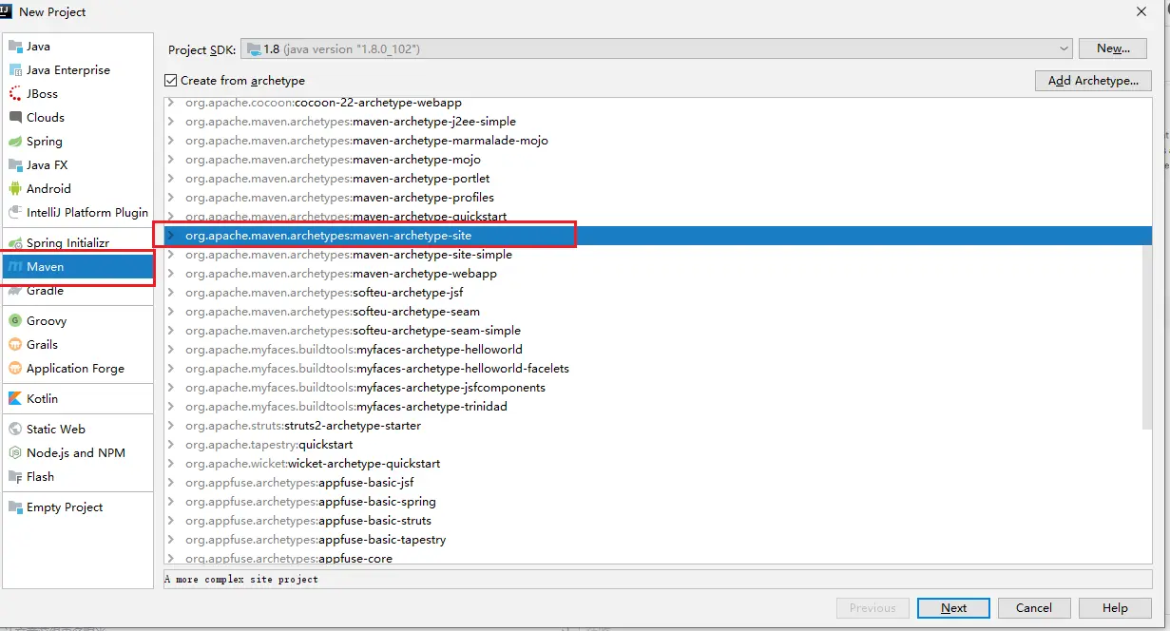
Task: Close the New Project dialog
Action: (1141, 11)
